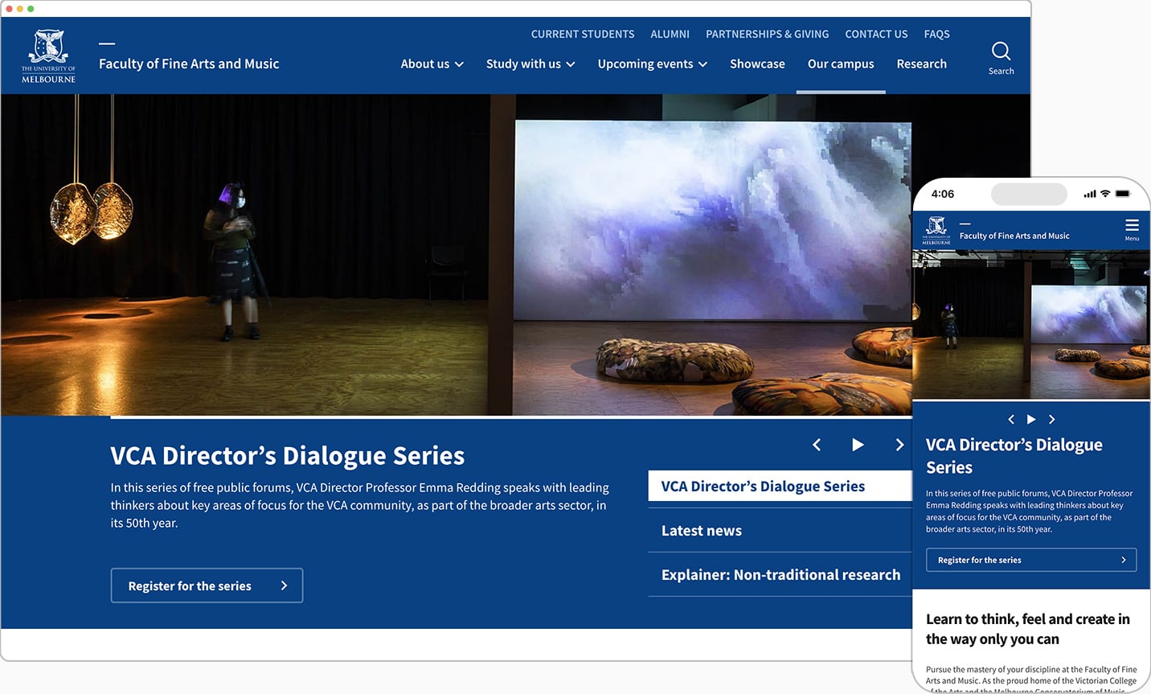Open the Current Students link
The height and width of the screenshot is (694, 1151).
(583, 35)
